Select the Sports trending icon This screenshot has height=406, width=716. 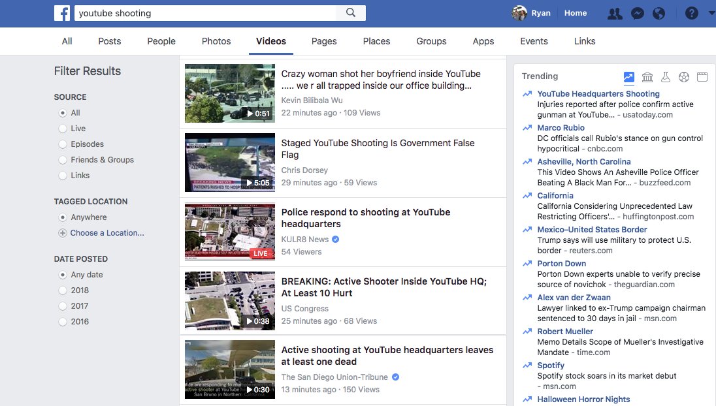pos(683,77)
